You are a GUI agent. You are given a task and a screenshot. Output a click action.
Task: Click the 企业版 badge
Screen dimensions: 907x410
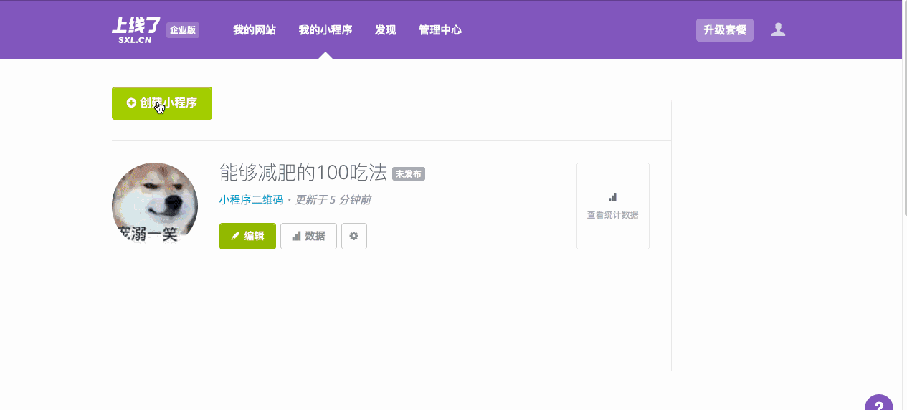click(x=183, y=30)
